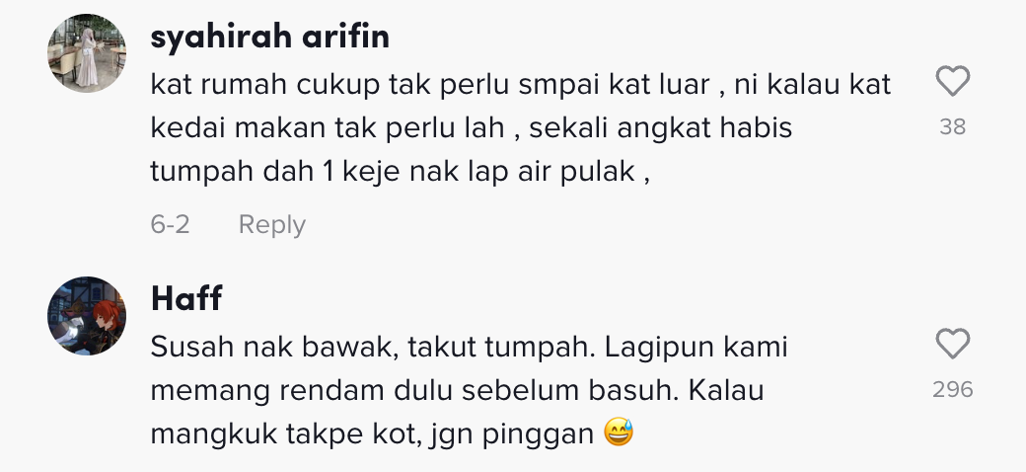Like syahirah arifin's comment with the heart
The height and width of the screenshot is (472, 1026).
(952, 81)
